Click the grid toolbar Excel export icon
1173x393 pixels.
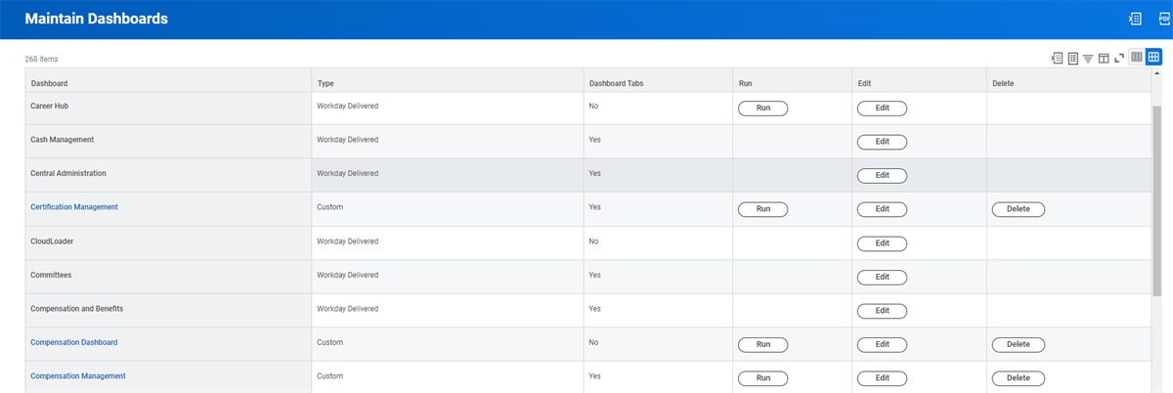coord(1057,58)
